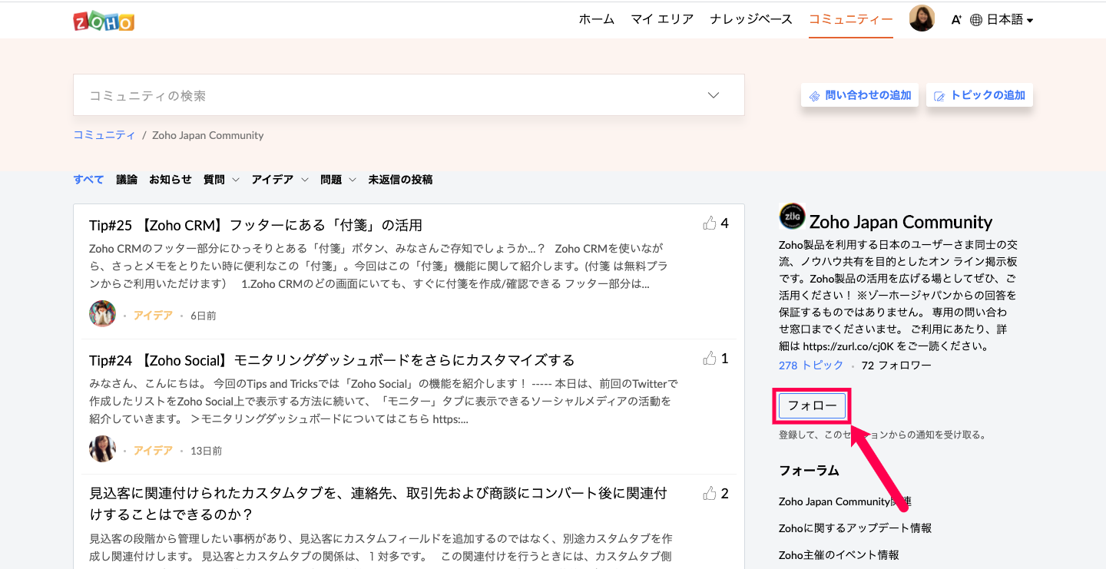Select the 議論 filter tab
Image resolution: width=1106 pixels, height=569 pixels.
tap(127, 180)
